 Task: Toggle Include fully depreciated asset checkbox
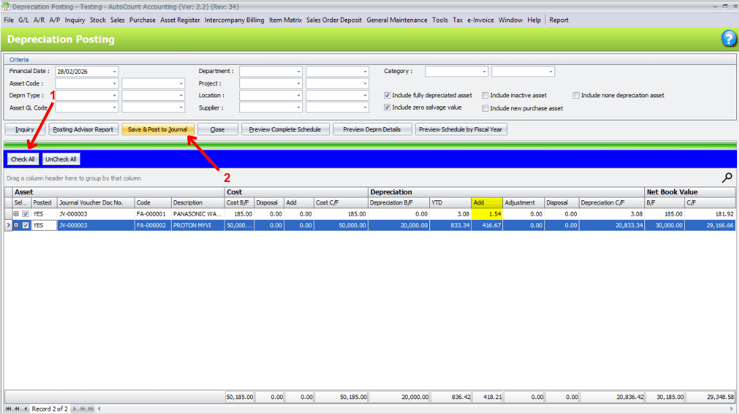(x=387, y=95)
